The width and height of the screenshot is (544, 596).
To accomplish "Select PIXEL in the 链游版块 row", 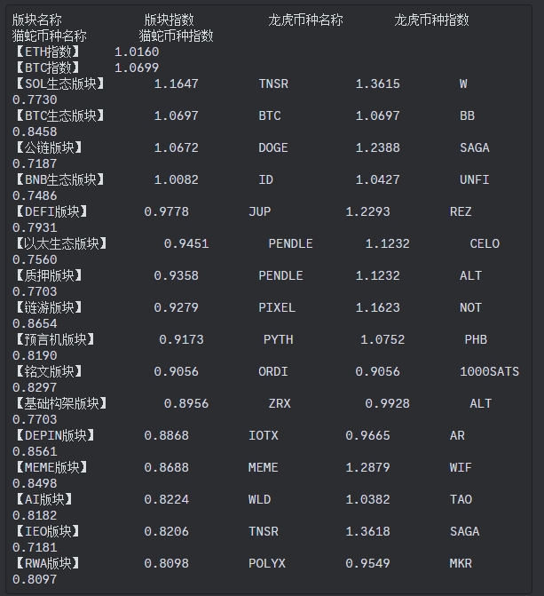I will click(277, 307).
